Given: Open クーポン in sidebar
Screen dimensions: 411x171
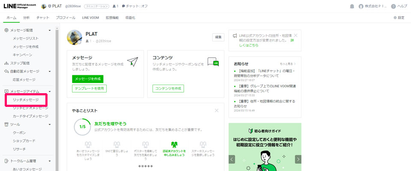Looking at the screenshot, I should tap(19, 133).
